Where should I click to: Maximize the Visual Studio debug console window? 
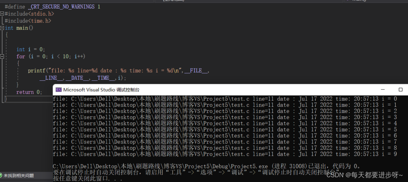click(x=400, y=90)
